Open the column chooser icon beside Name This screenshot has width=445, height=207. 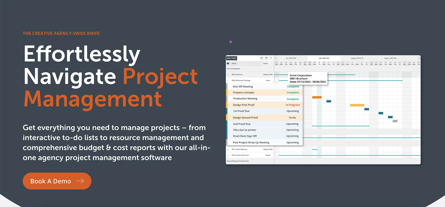[228, 63]
